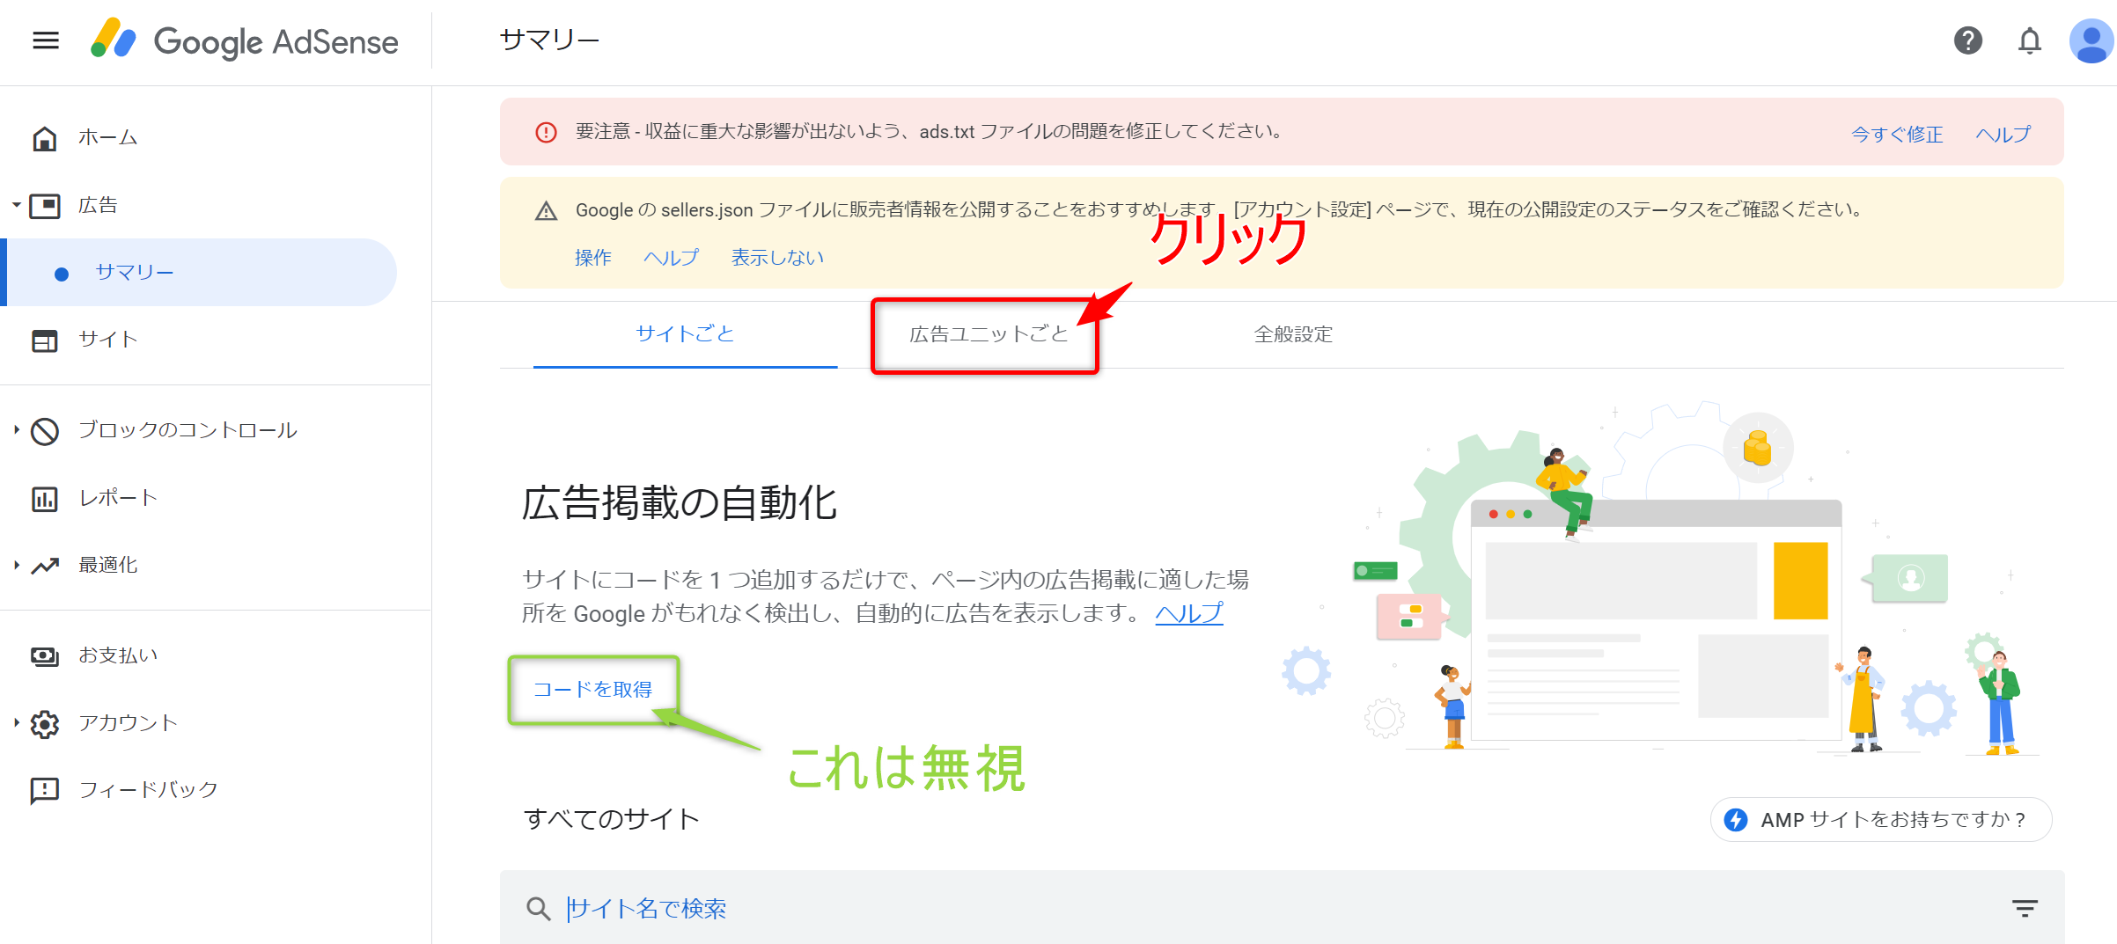Open the filter list icon
2117x944 pixels.
(2025, 908)
